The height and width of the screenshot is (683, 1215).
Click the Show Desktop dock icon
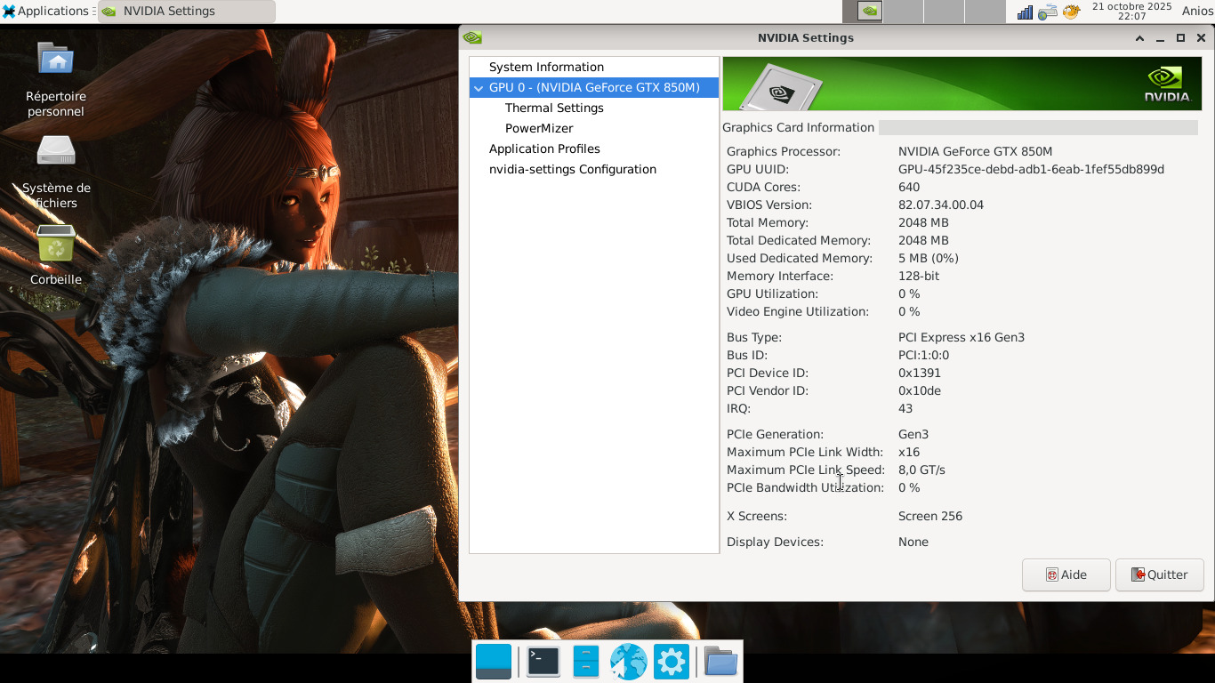coord(494,662)
